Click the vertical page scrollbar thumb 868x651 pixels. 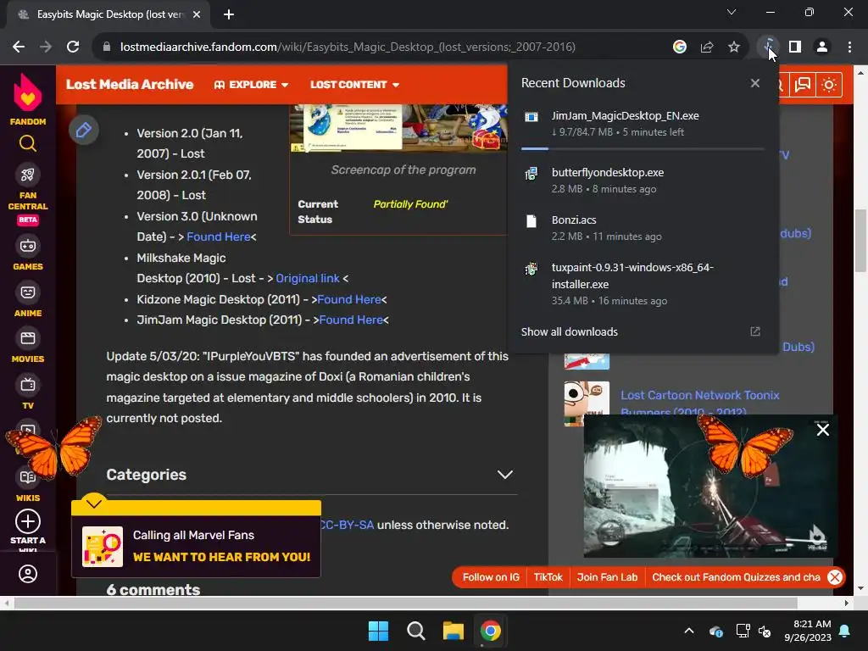point(861,241)
